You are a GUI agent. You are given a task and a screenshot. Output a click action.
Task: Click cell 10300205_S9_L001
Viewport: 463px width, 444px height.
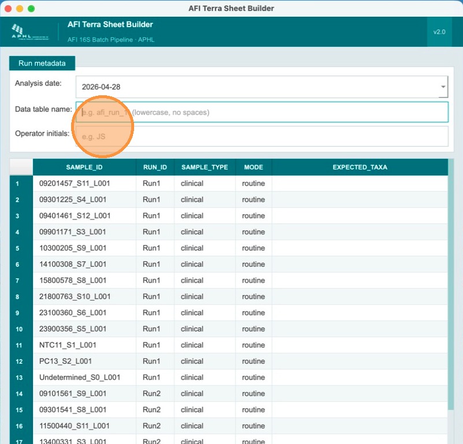(x=84, y=248)
